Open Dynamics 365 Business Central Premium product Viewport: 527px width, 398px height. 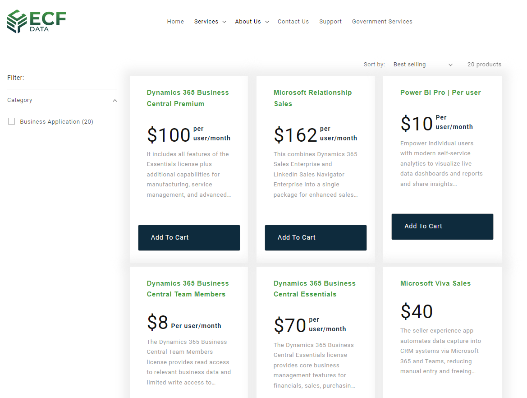(188, 98)
